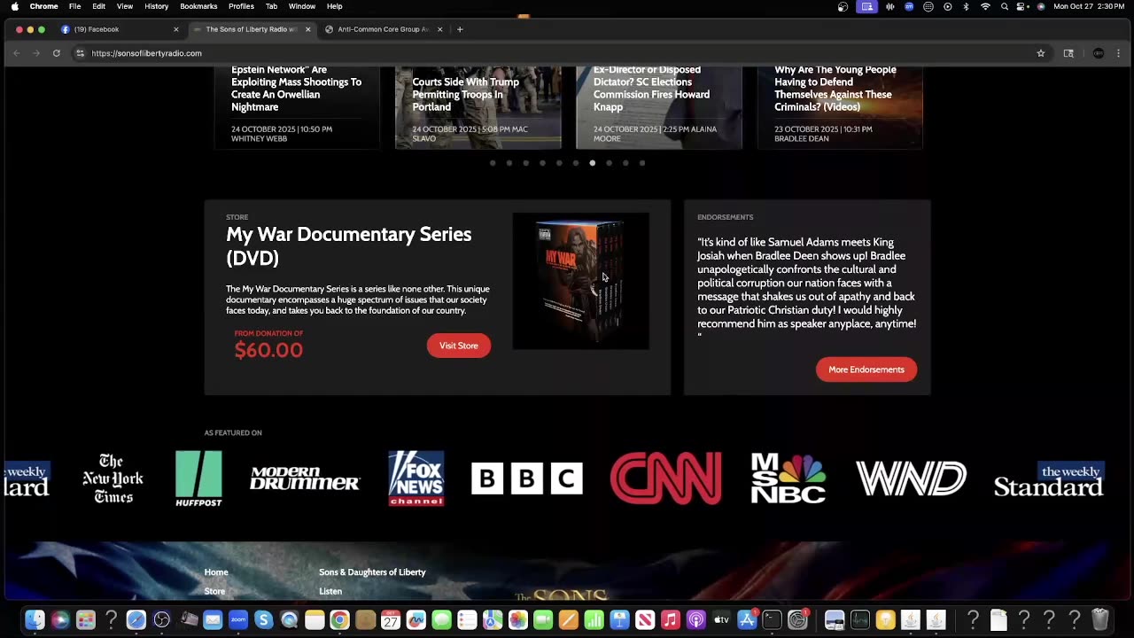
Task: Open App Store from the Dock
Action: (747, 620)
